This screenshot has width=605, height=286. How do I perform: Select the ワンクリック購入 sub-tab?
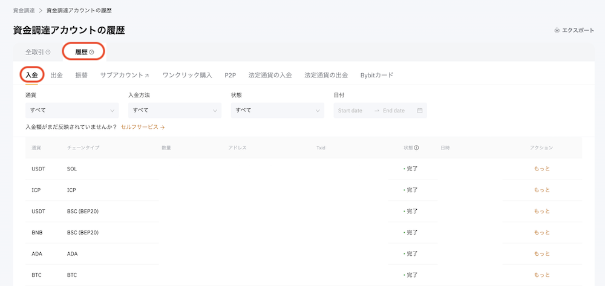tap(188, 75)
